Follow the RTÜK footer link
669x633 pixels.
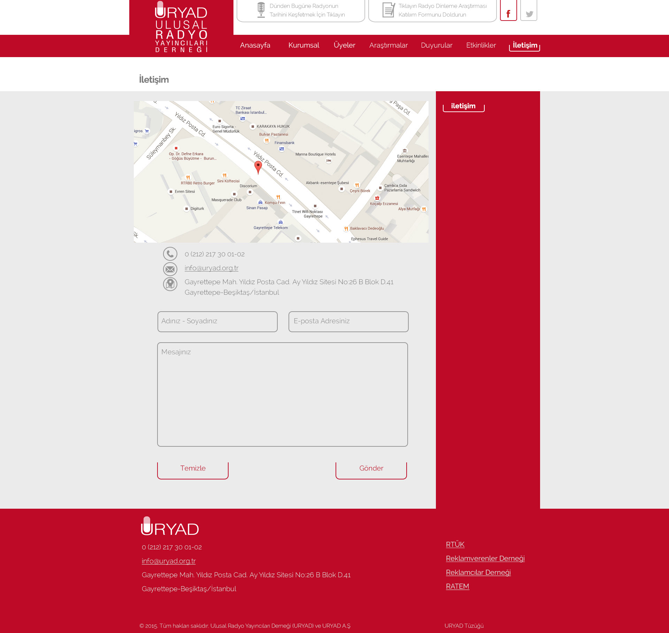point(455,545)
